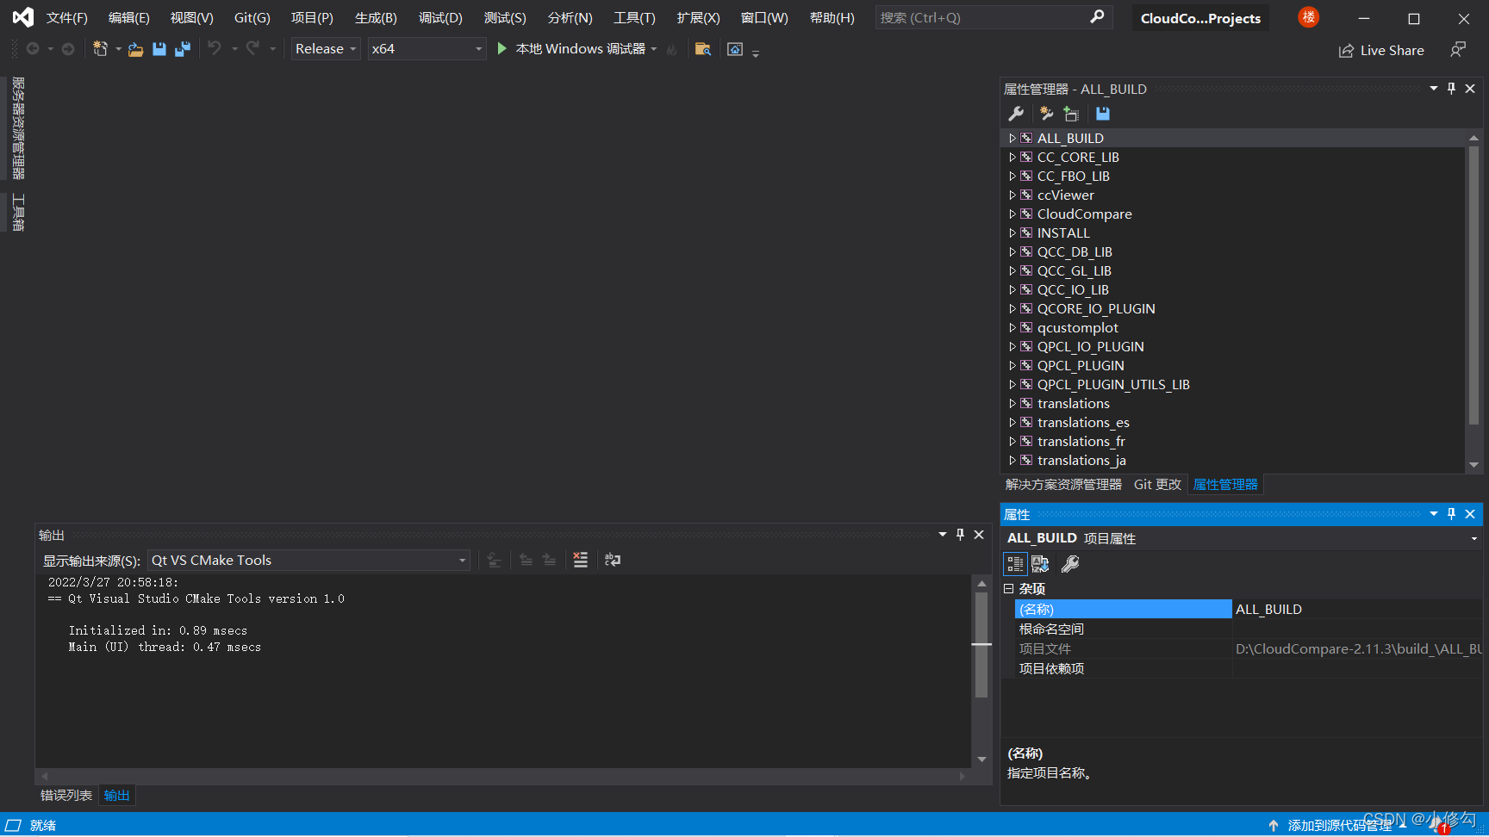The width and height of the screenshot is (1489, 837).
Task: Click the Live Share button
Action: (x=1381, y=51)
